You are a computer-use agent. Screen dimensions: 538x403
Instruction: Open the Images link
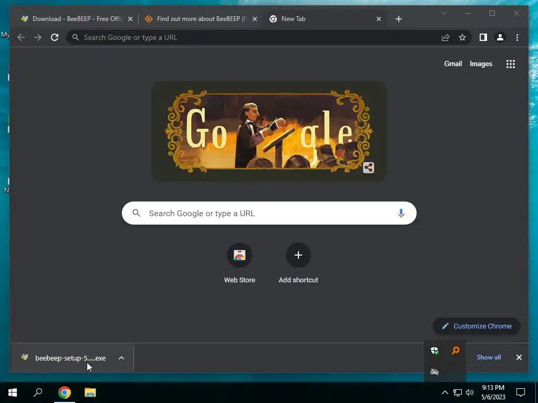click(481, 63)
